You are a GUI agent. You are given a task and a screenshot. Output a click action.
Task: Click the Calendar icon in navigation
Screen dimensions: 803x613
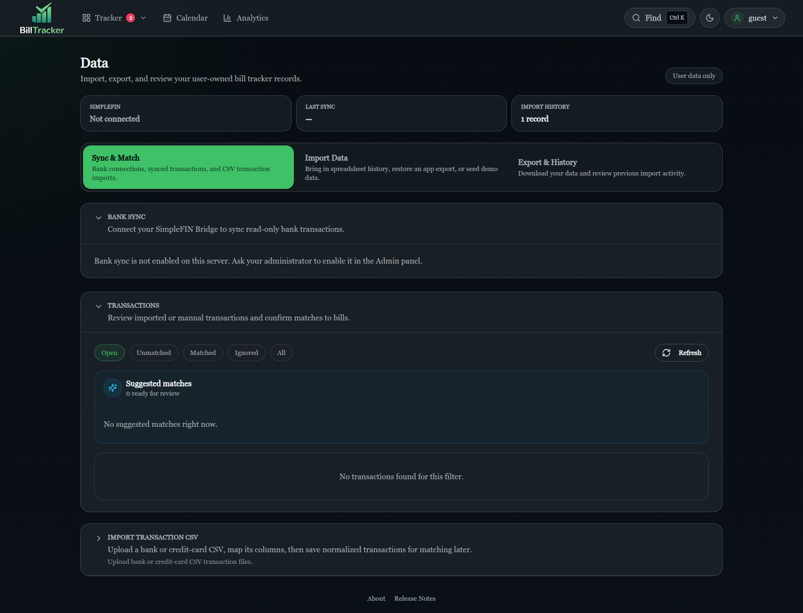167,18
